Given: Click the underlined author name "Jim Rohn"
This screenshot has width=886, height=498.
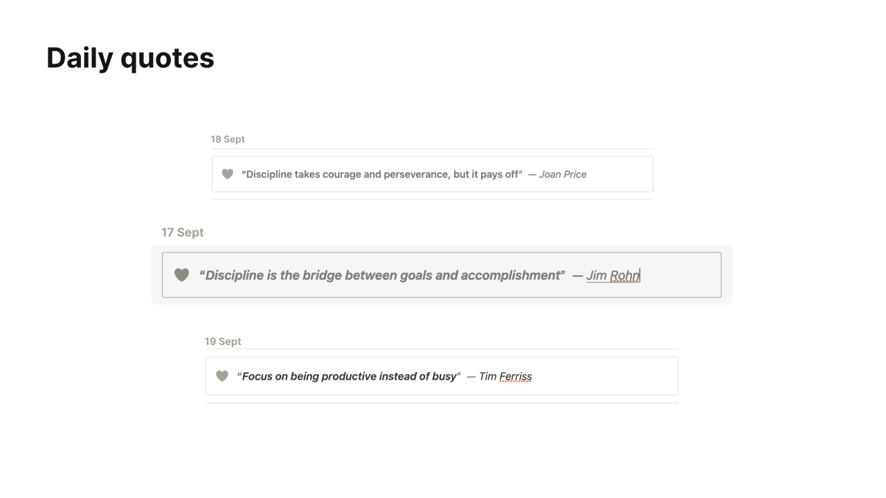Looking at the screenshot, I should [613, 275].
